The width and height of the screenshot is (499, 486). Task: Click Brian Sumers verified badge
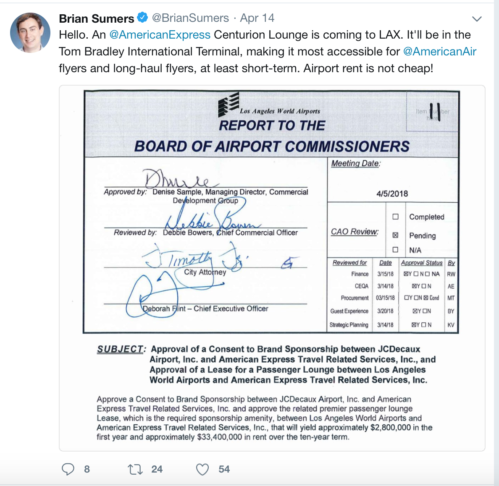point(142,18)
